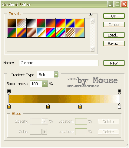
Task: Choose the transparent stripes gradient preset
Action: click(70, 33)
